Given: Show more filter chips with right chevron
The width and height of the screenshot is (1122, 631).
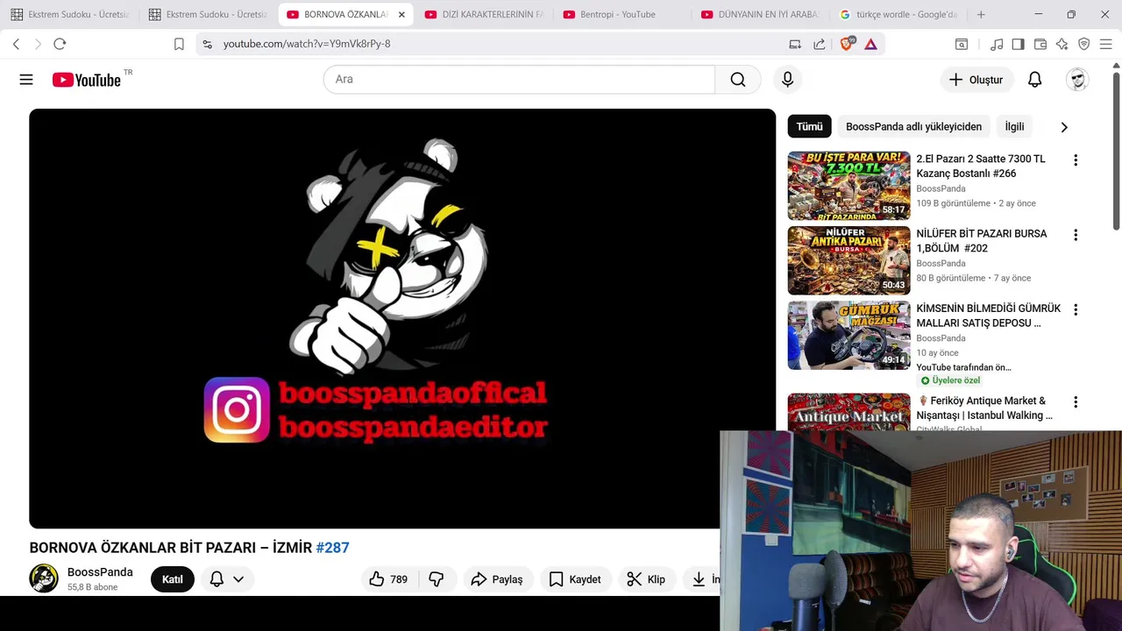Looking at the screenshot, I should click(x=1064, y=127).
